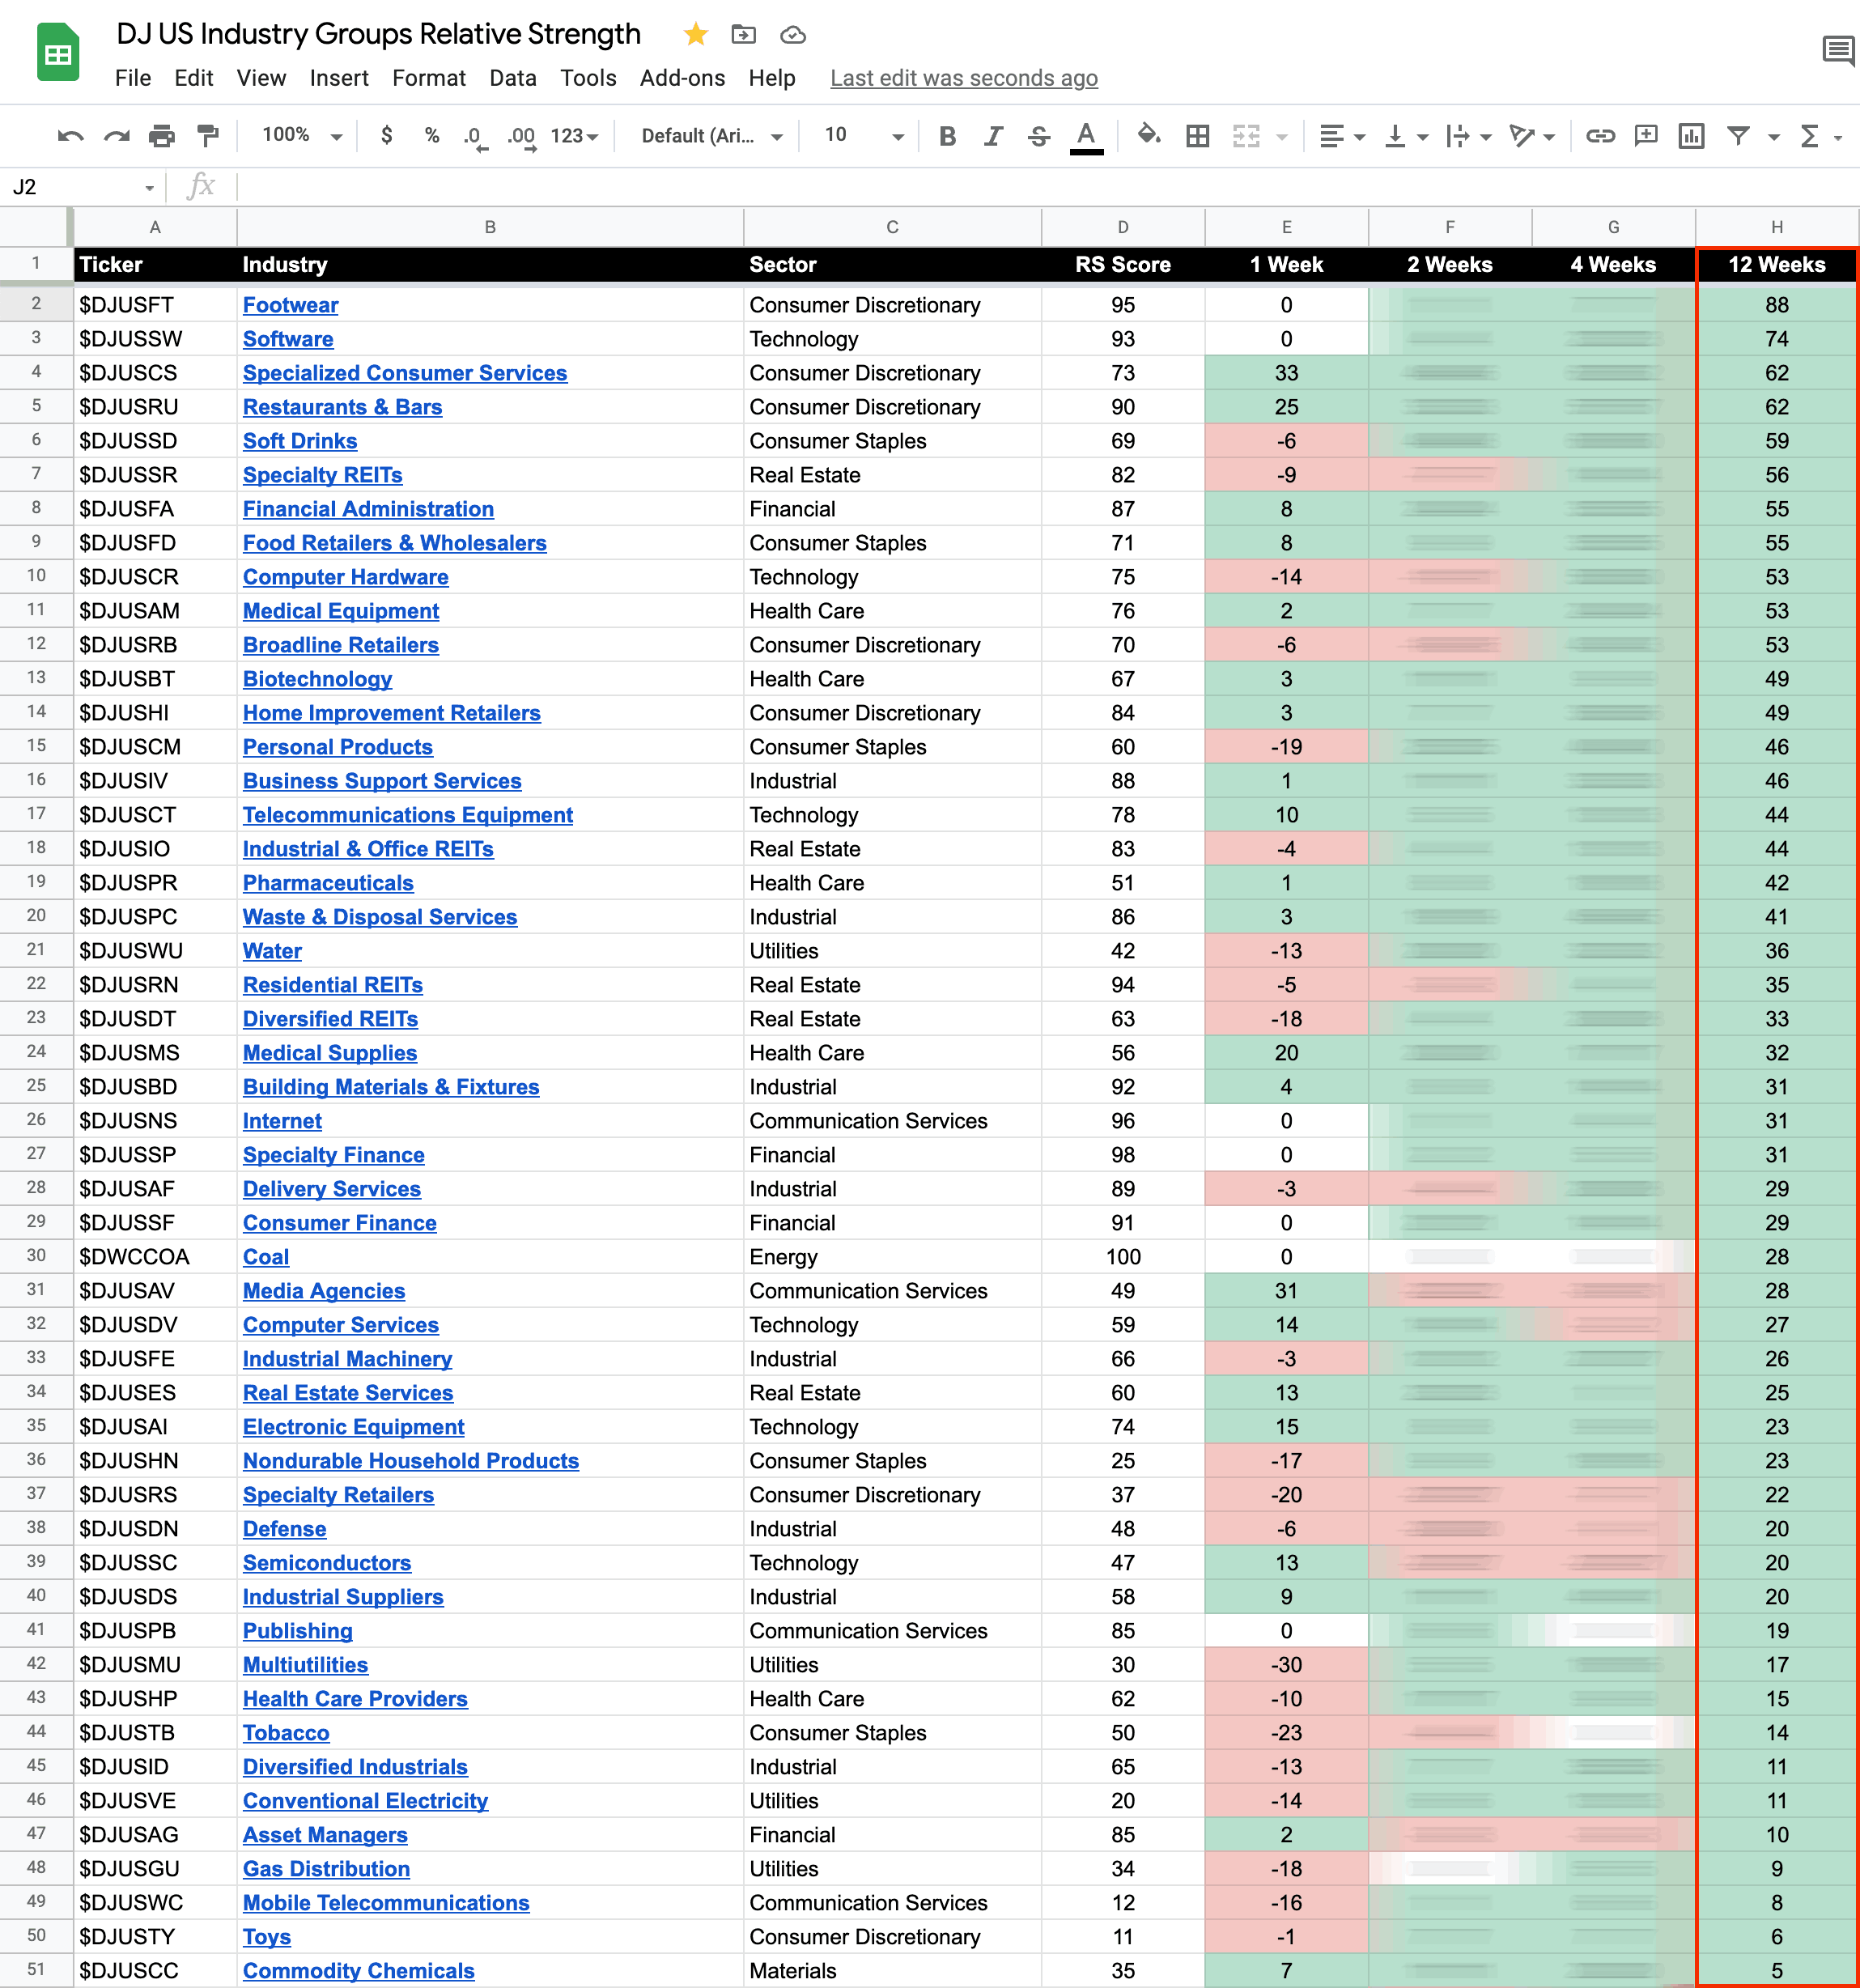Click the Merge cells icon
Image resolution: width=1860 pixels, height=1988 pixels.
point(1245,135)
